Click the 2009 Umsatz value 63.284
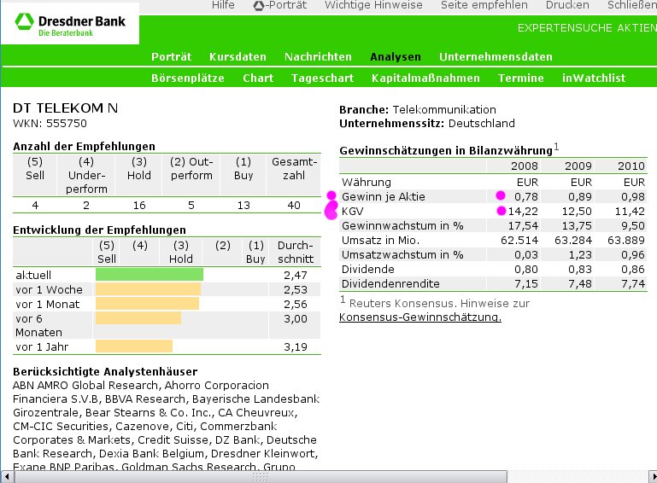This screenshot has width=657, height=483. (x=573, y=241)
